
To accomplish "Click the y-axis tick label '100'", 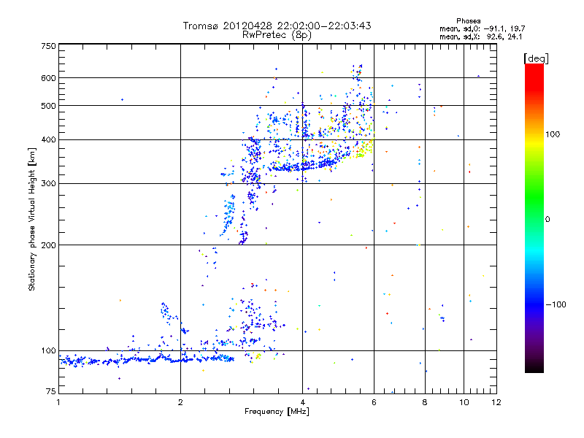I will [x=49, y=350].
